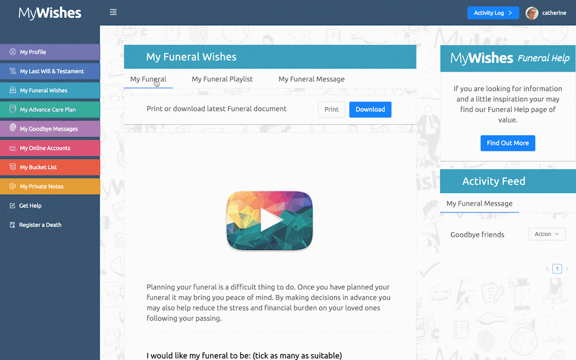
Task: Click the MyWishes Funeral Help banner
Action: [x=508, y=58]
